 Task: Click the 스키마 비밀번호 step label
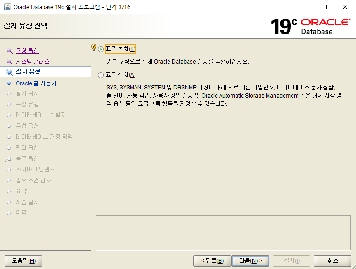[36, 169]
